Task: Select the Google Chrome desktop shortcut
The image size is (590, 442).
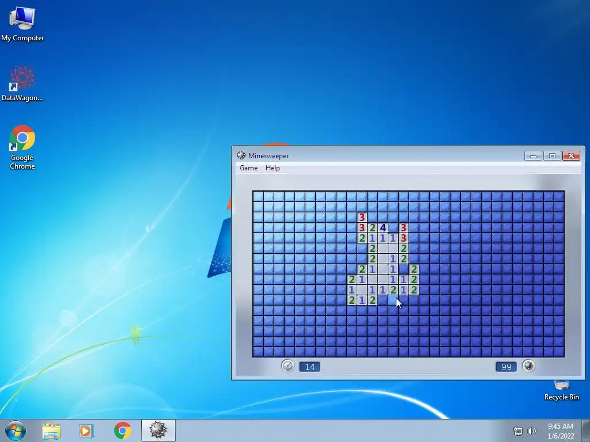Action: pos(22,147)
